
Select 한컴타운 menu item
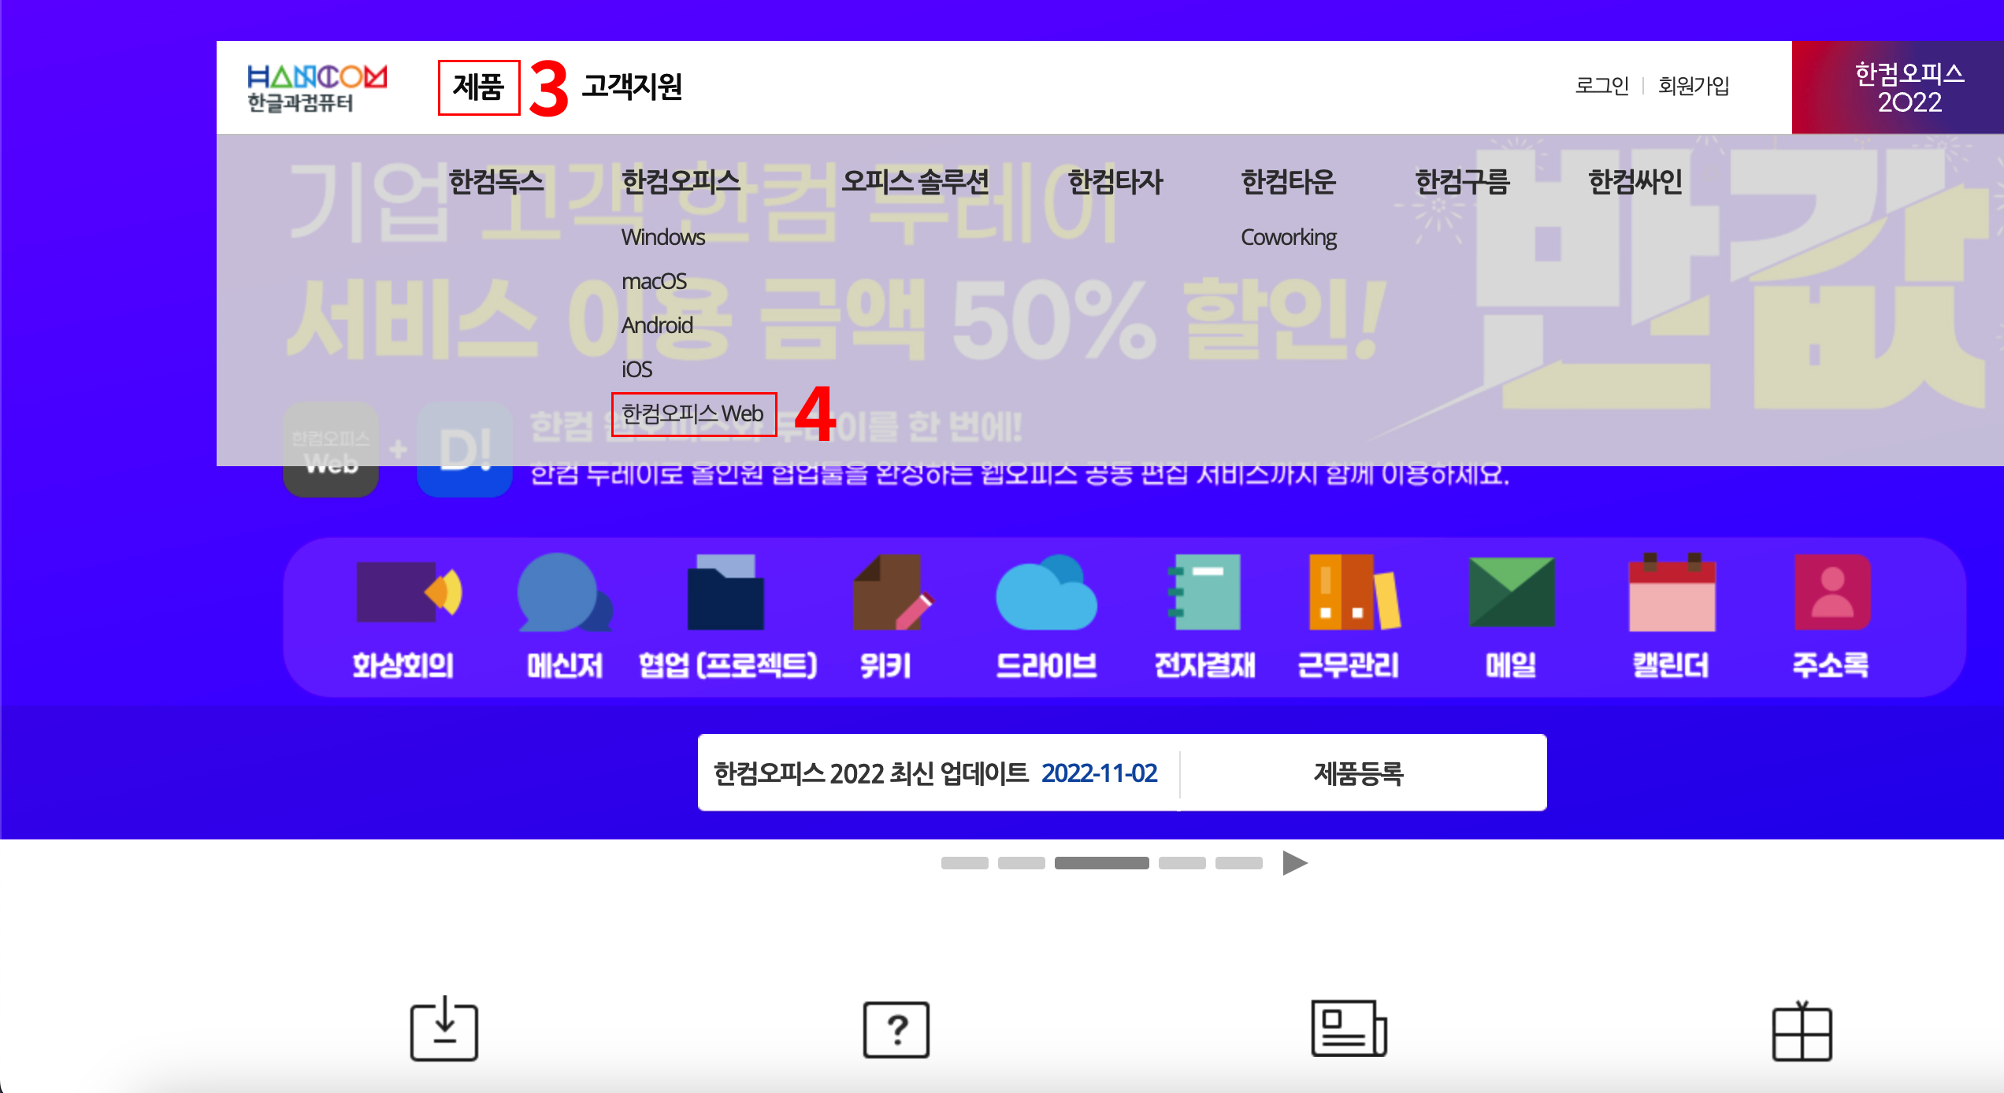(1289, 182)
